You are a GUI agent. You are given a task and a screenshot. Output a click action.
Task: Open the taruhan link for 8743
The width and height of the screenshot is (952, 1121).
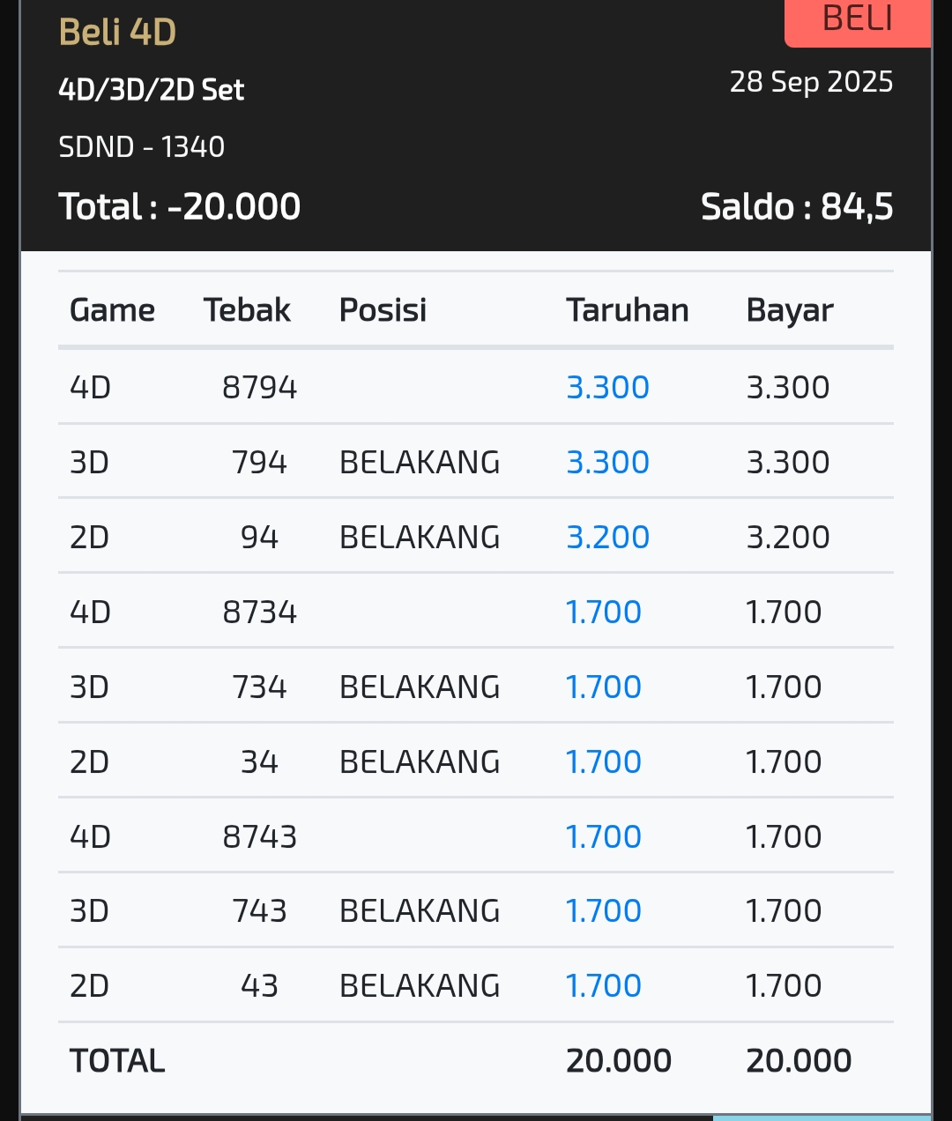pos(604,836)
